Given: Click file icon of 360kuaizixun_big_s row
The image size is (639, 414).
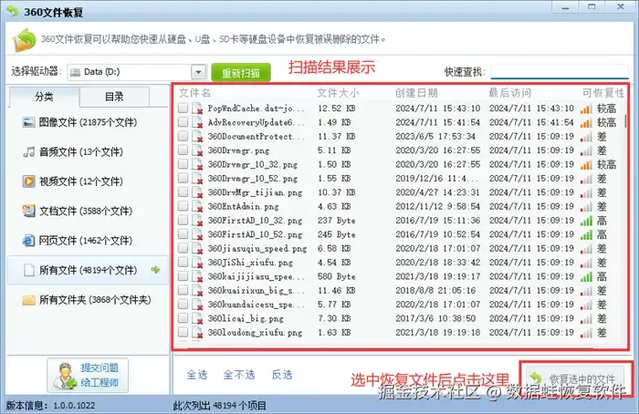Looking at the screenshot, I should pyautogui.click(x=198, y=291).
